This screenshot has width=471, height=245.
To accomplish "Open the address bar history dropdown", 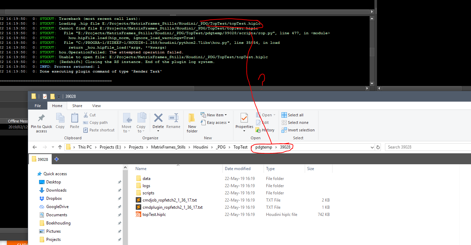I will click(372, 147).
